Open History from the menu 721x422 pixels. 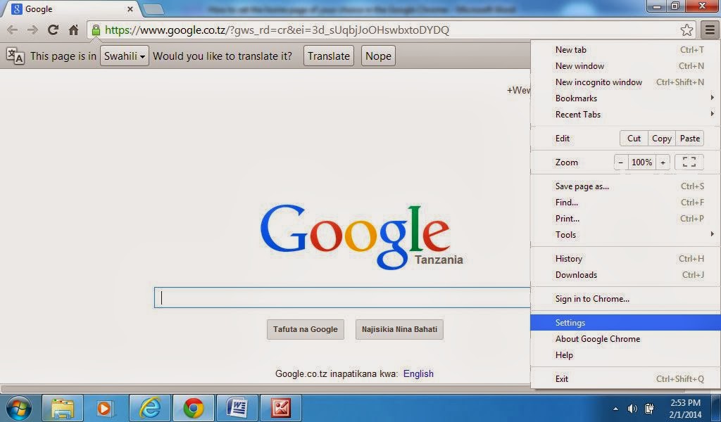(625, 259)
